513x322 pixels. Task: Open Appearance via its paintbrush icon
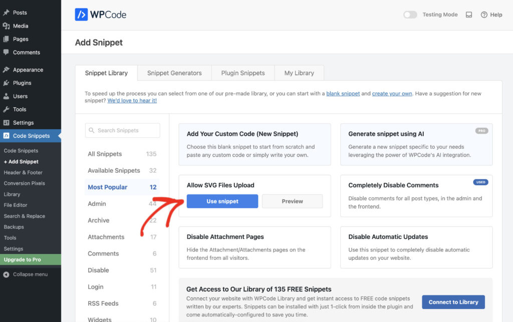[x=8, y=69]
